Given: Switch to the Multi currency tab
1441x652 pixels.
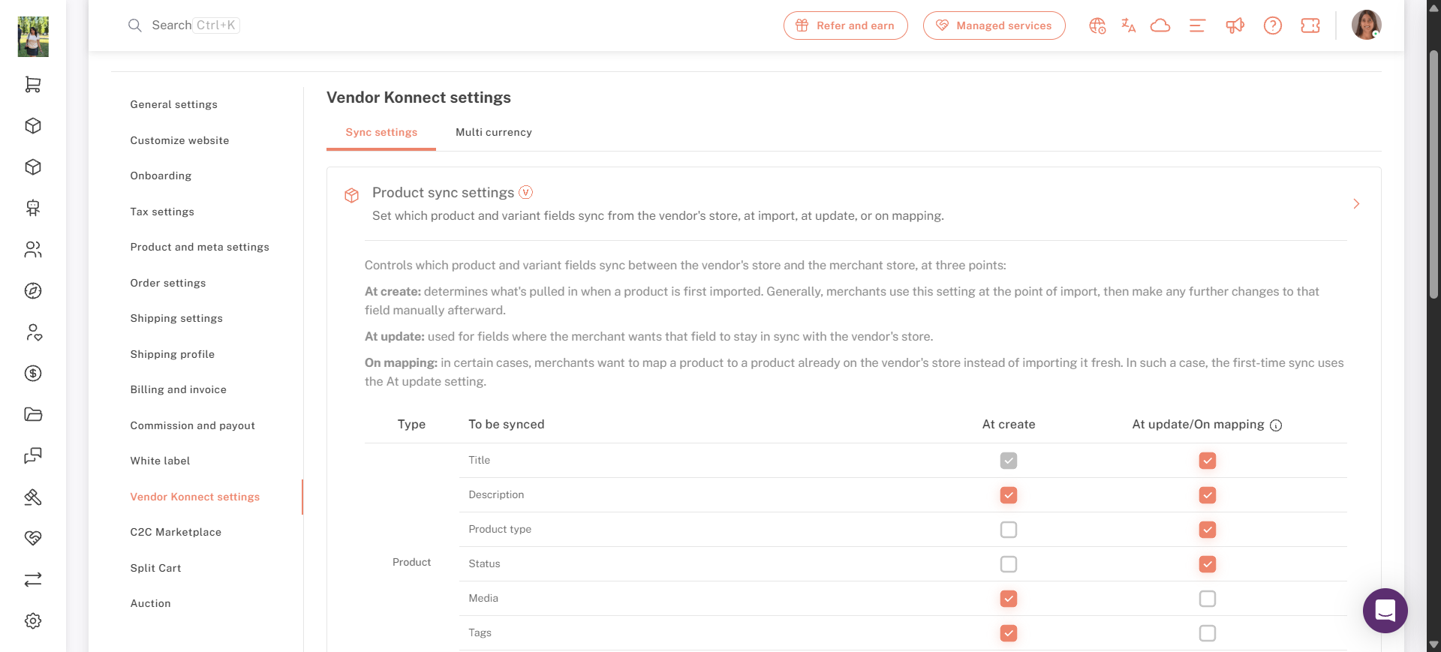Looking at the screenshot, I should (x=494, y=132).
